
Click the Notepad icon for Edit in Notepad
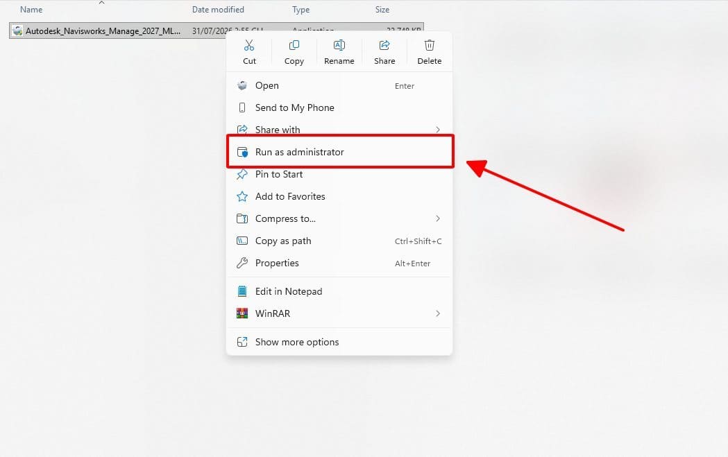(x=242, y=291)
